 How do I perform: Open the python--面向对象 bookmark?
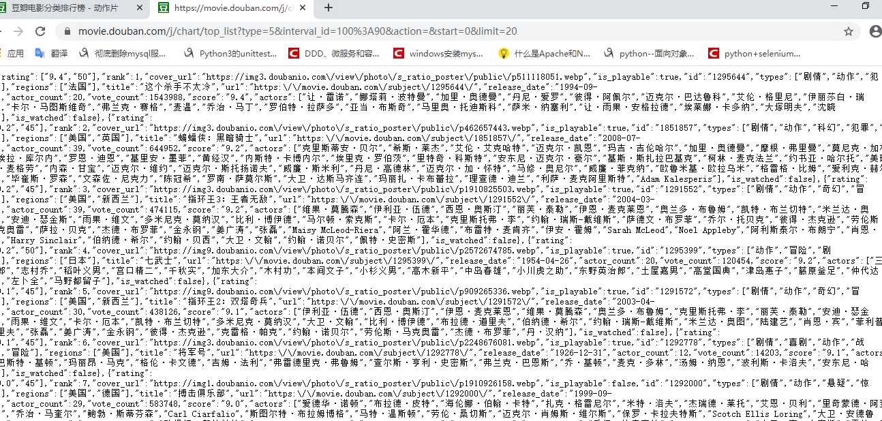pyautogui.click(x=650, y=53)
